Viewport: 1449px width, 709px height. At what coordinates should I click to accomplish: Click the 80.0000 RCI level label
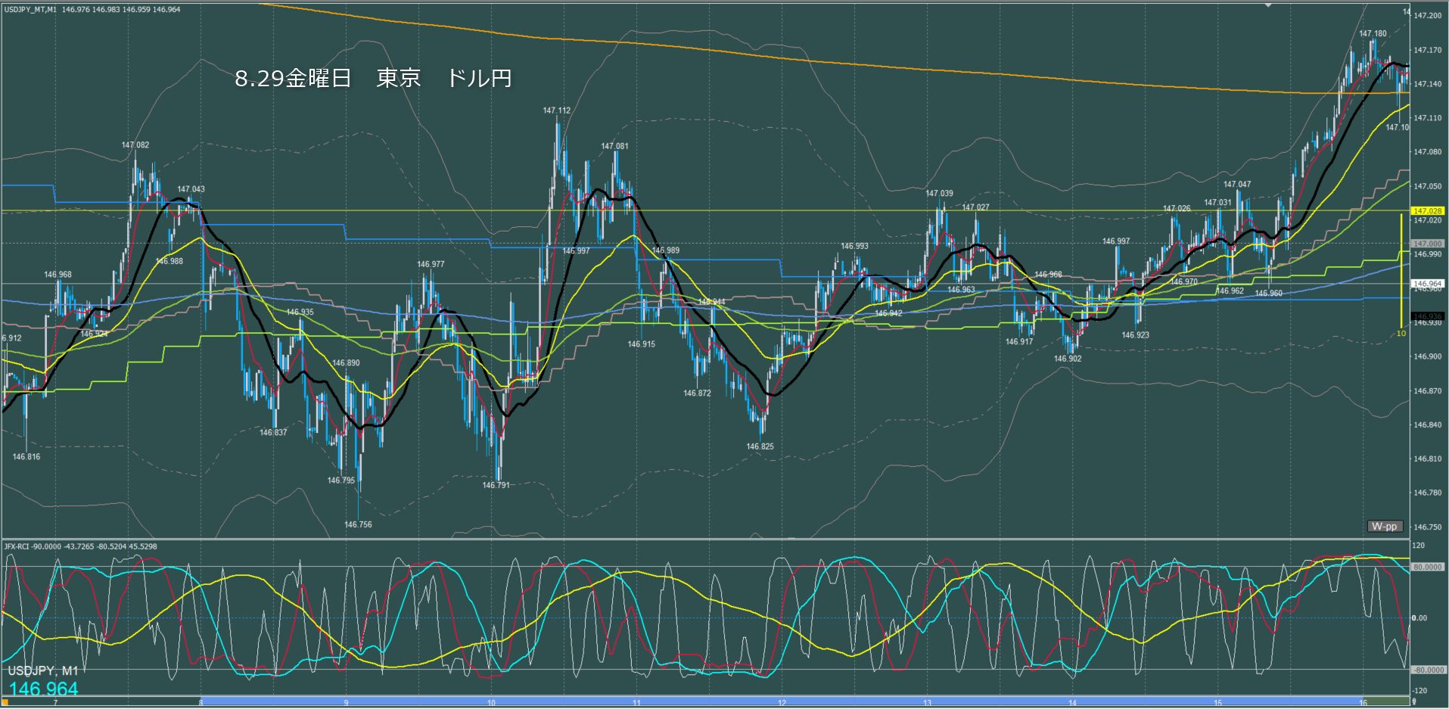pos(1427,567)
